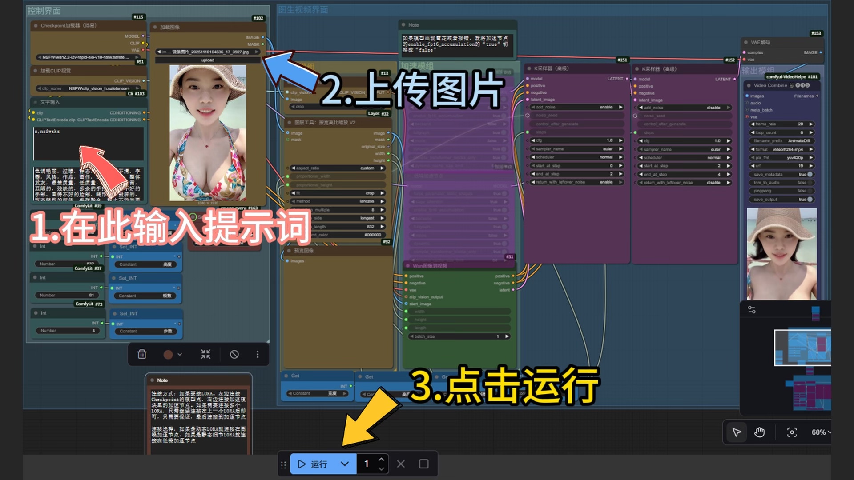Click the bypass (circle-slash) icon in group toolbar
This screenshot has height=480, width=854.
pyautogui.click(x=234, y=354)
